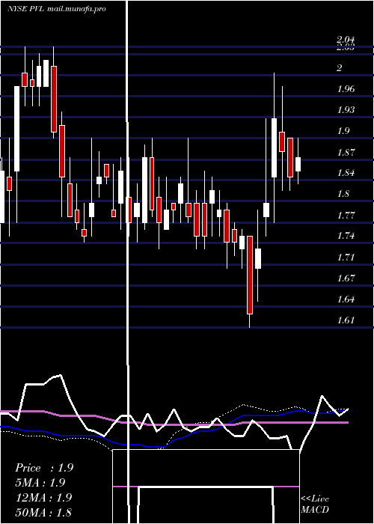Click the 1.87 price axis label
Image resolution: width=374 pixels, height=524 pixels.
346,152
